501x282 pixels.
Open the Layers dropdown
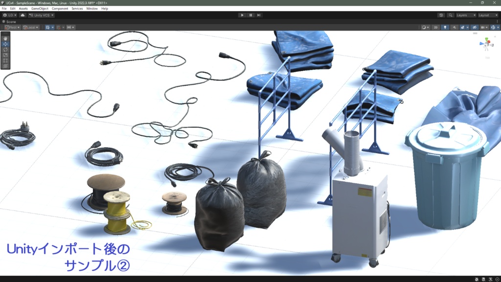(x=466, y=15)
